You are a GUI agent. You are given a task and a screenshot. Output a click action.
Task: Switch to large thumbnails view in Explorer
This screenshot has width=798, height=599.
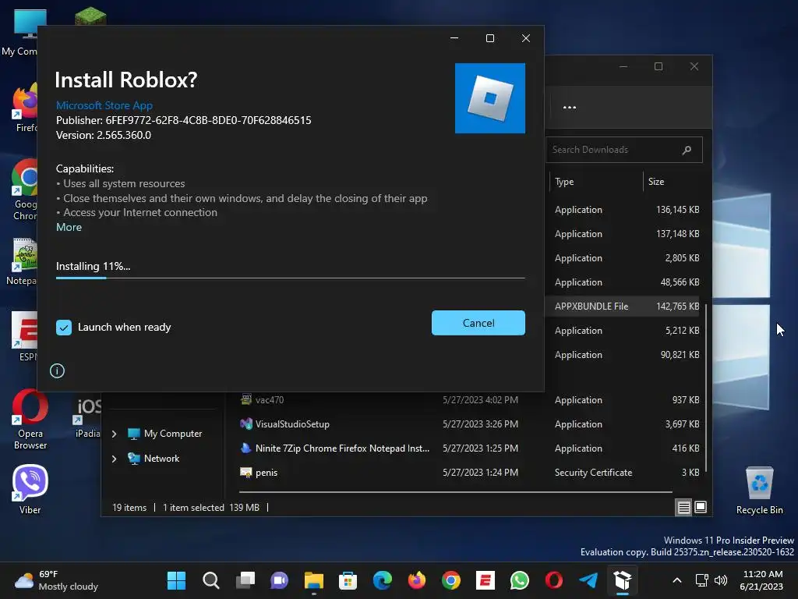coord(701,507)
